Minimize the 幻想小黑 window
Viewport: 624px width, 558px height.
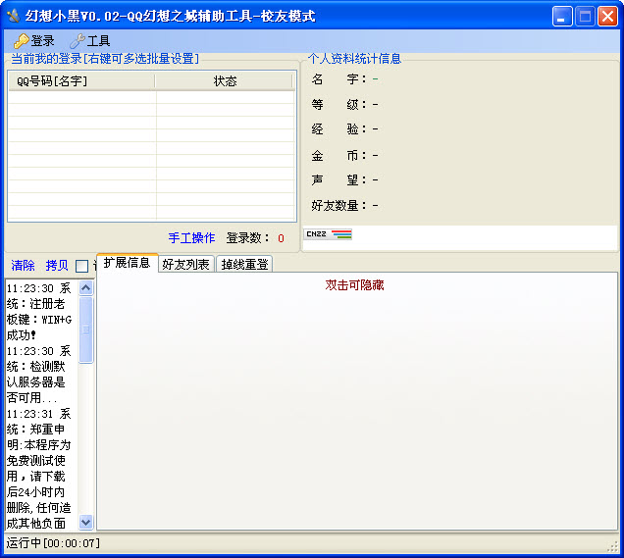[562, 17]
